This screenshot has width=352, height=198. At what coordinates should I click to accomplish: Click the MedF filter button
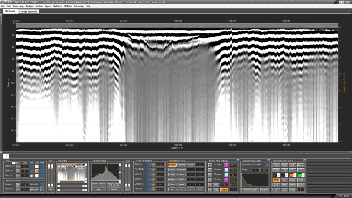pos(181,179)
